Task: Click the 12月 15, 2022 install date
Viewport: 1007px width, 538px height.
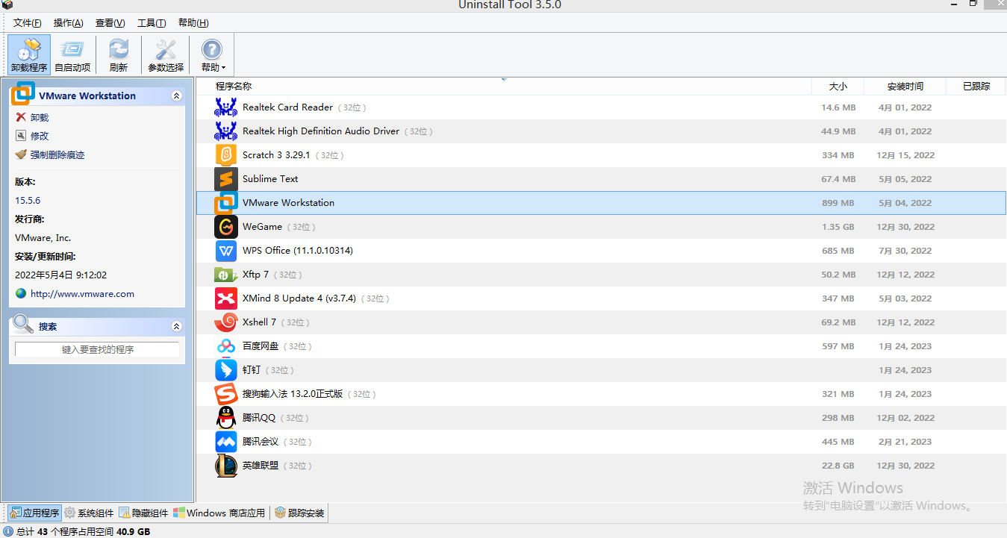Action: [x=905, y=155]
